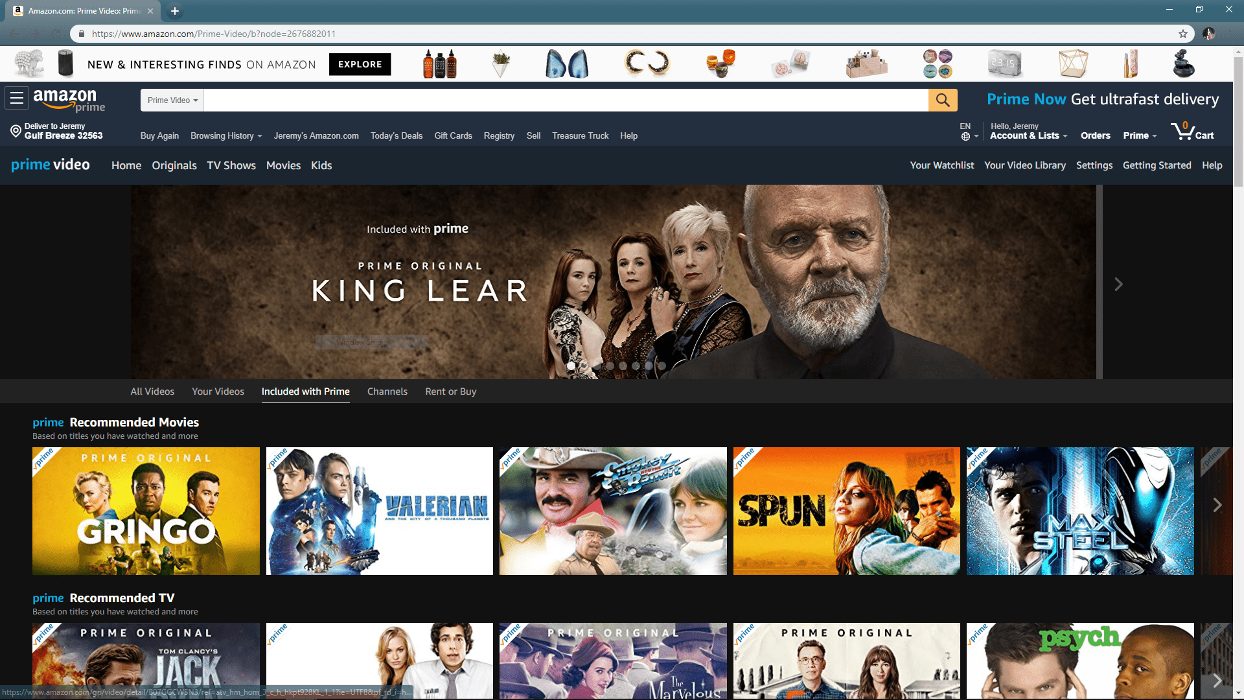Expand the Prime dropdown menu
Viewport: 1244px width, 700px height.
pos(1139,135)
